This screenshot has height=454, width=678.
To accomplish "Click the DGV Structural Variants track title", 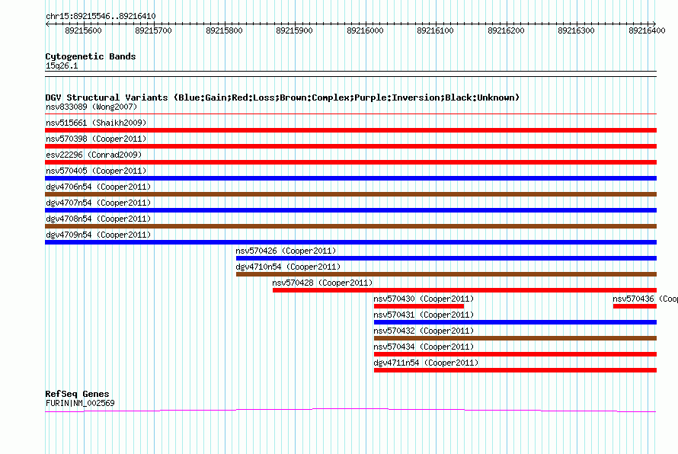I will 283,98.
